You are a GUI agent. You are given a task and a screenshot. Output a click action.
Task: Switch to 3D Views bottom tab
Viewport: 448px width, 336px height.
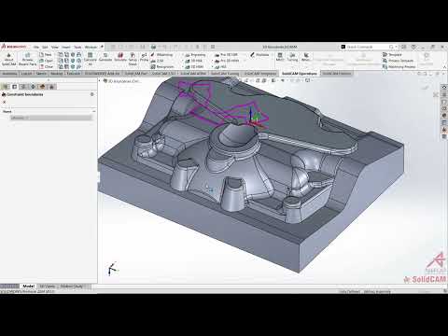pyautogui.click(x=48, y=286)
